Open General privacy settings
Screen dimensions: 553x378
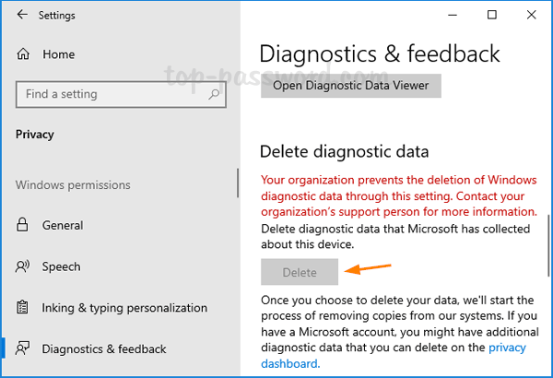coord(65,225)
